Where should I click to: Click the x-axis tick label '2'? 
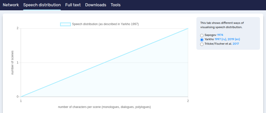pyautogui.click(x=188, y=101)
